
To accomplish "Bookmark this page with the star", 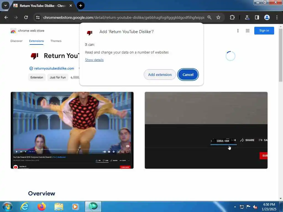I will click(218, 17).
